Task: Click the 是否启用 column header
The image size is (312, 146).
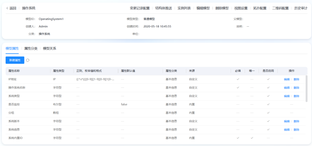Action: click(268, 71)
